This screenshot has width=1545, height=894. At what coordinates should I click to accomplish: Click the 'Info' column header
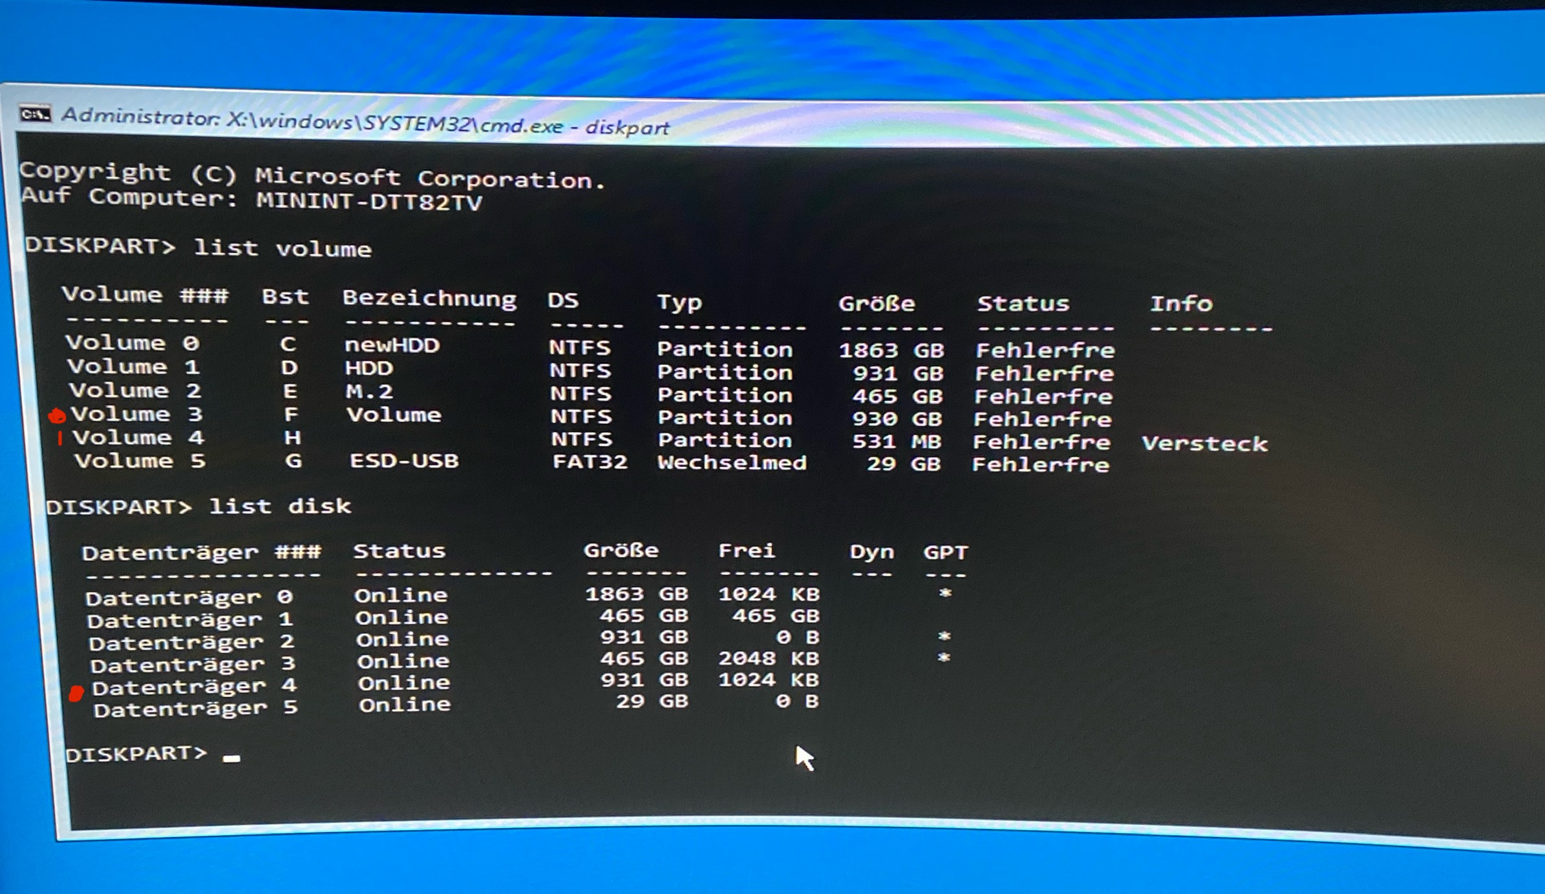(x=1181, y=303)
